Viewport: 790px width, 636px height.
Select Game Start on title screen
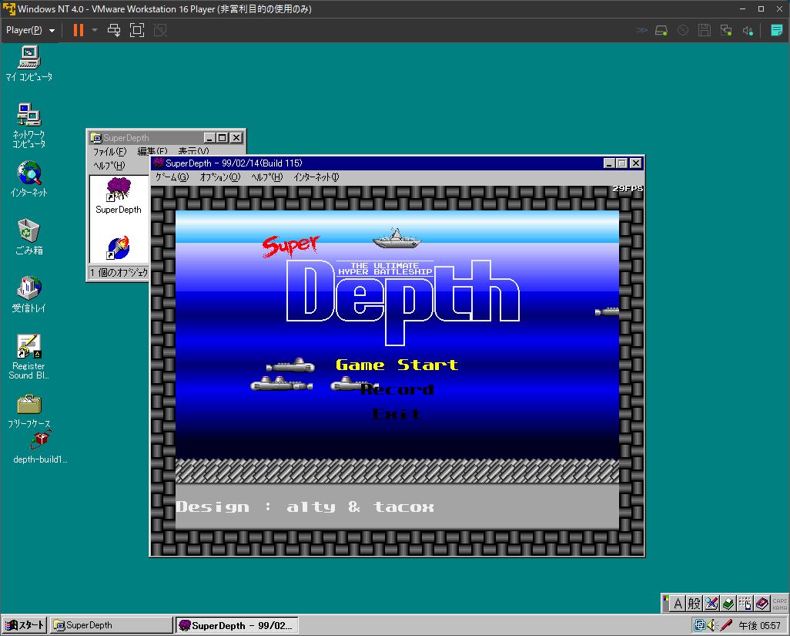[x=397, y=365]
